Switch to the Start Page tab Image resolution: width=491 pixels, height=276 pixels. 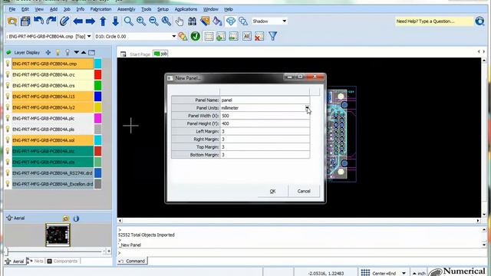coord(140,54)
